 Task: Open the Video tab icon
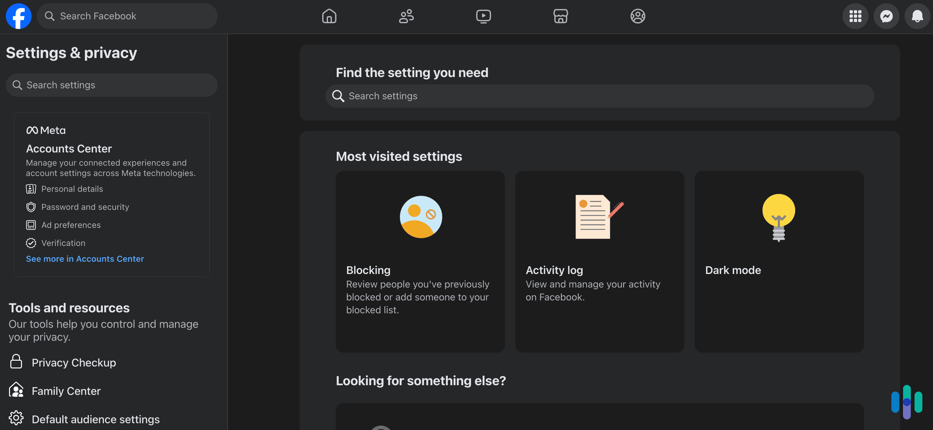coord(483,16)
